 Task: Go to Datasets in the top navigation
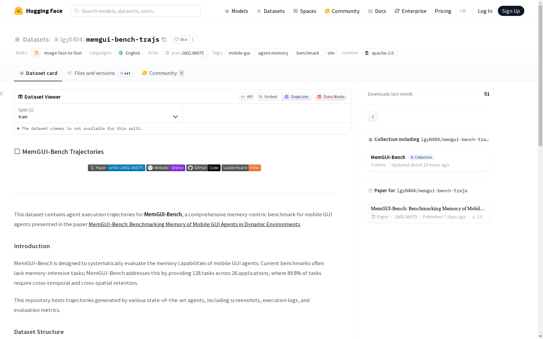270,11
